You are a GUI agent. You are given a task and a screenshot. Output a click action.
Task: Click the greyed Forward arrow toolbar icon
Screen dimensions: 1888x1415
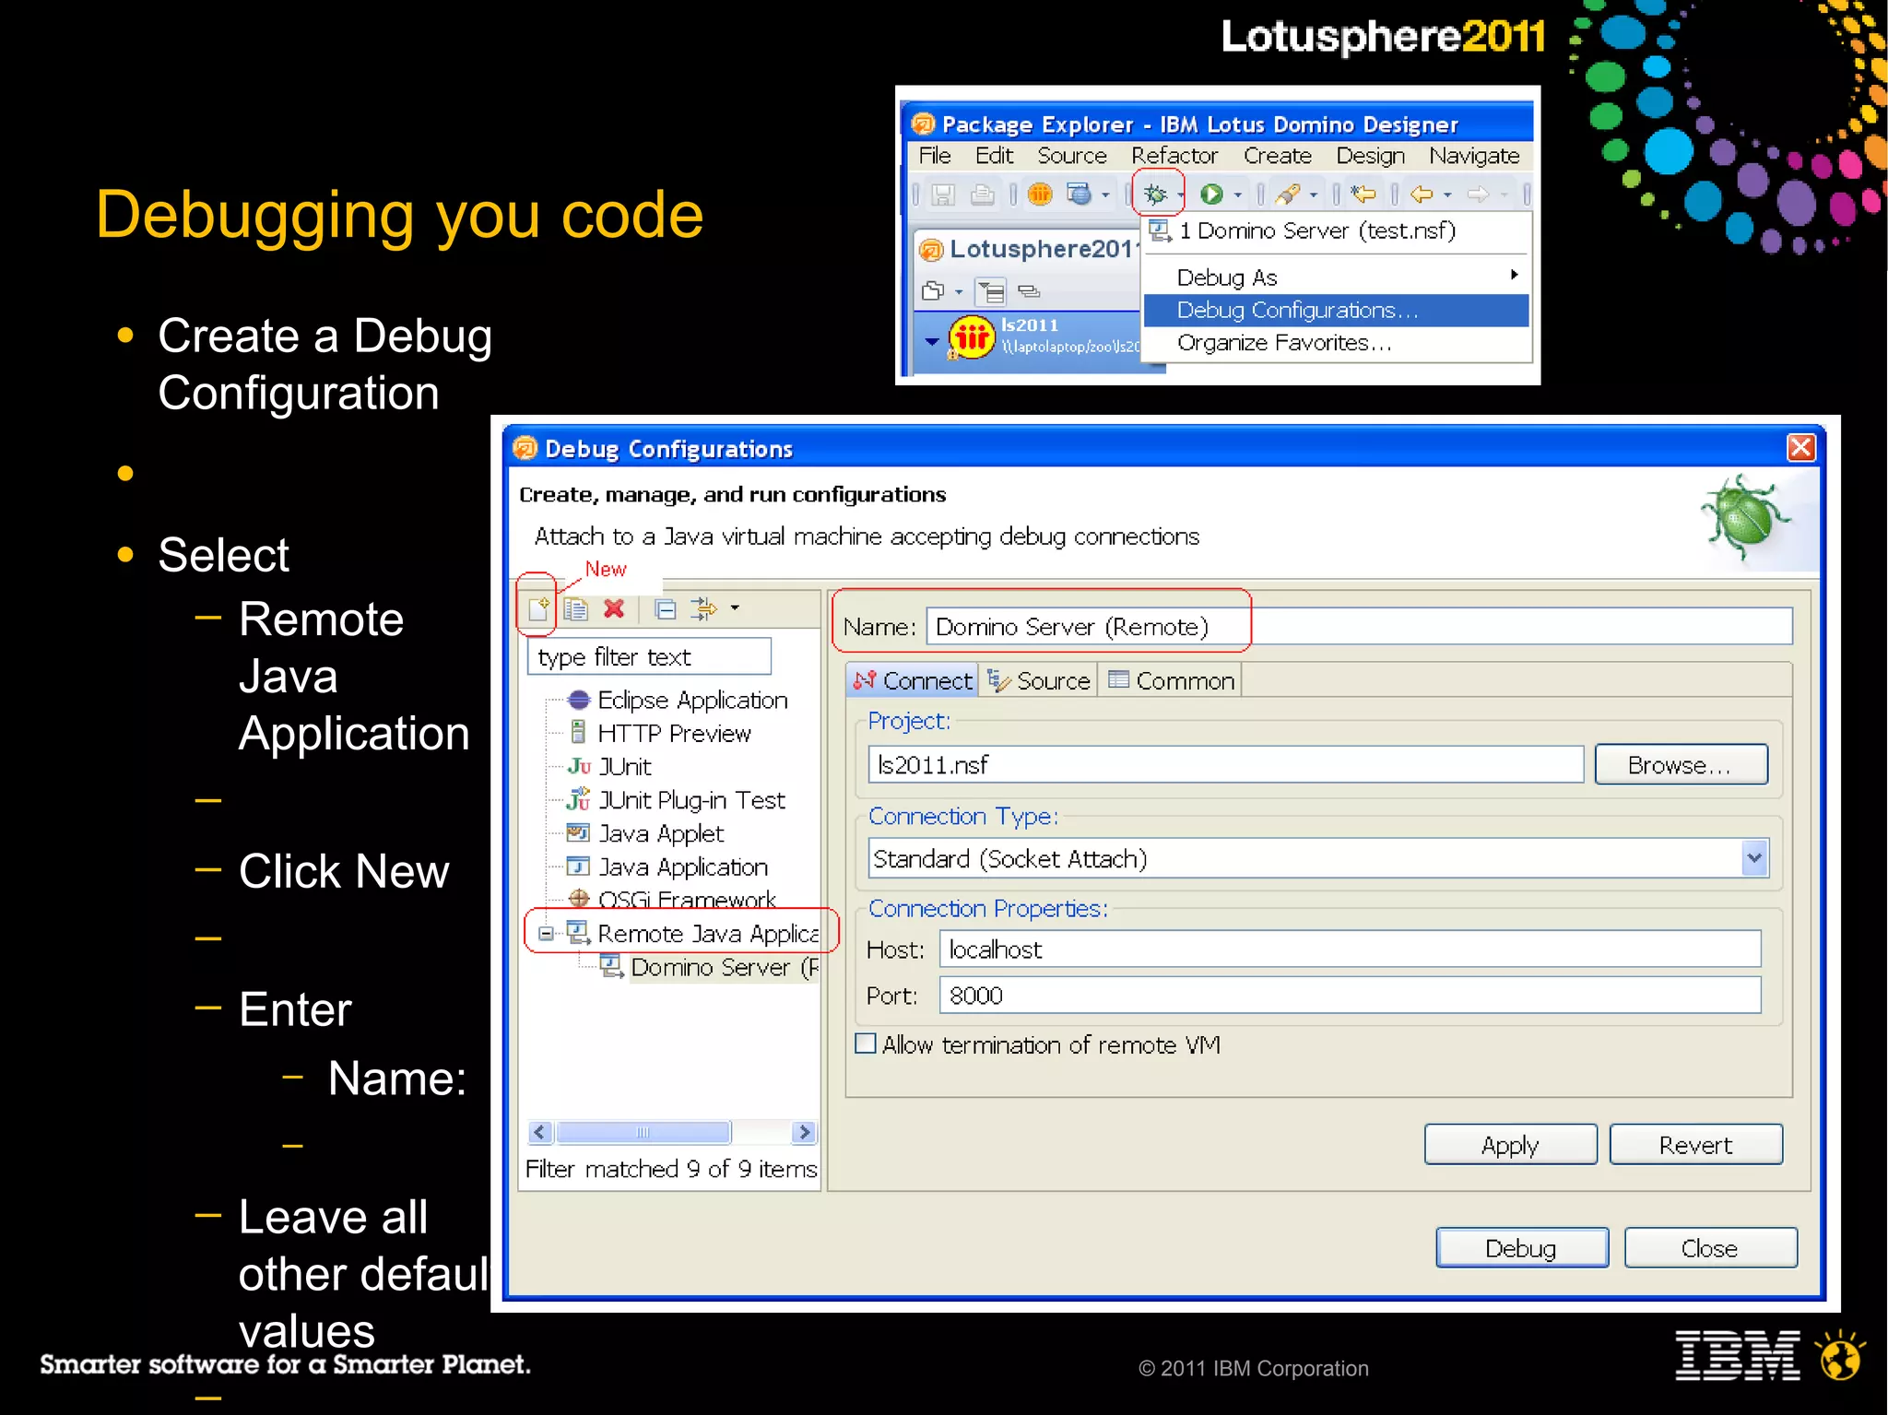tap(1478, 194)
